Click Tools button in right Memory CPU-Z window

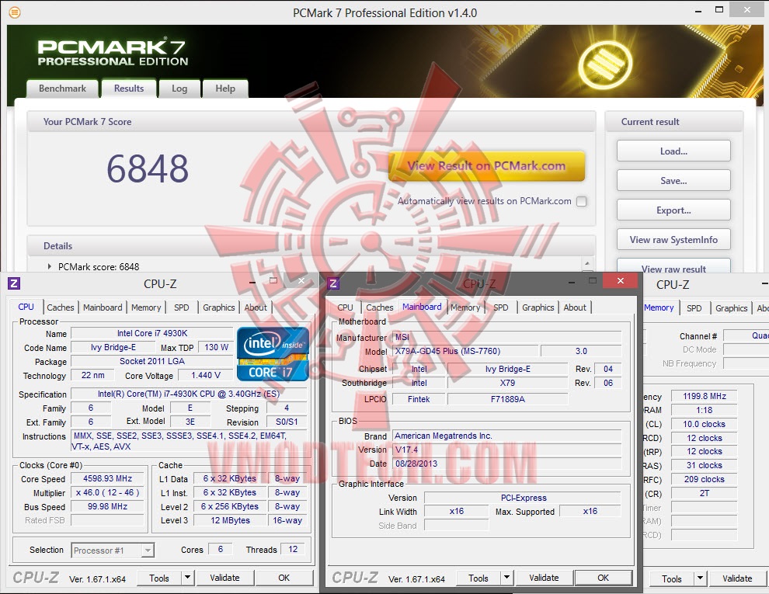[671, 578]
